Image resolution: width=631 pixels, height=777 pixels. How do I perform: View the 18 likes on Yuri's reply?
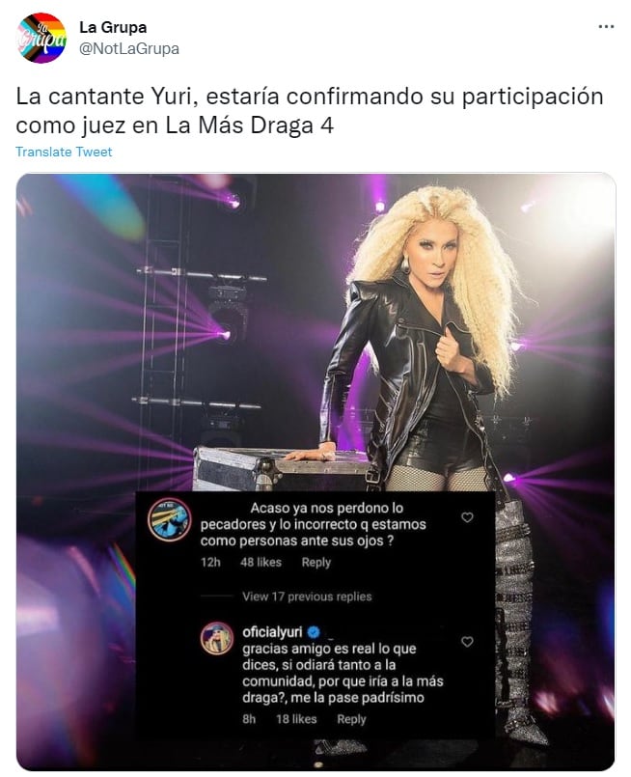(296, 719)
